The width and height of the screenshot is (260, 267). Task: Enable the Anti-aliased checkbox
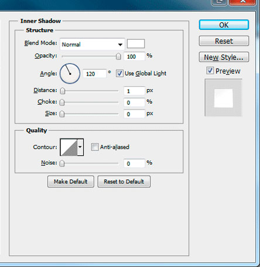pos(95,147)
